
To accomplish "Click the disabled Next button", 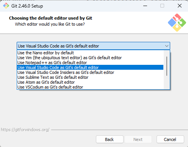I will coord(138,139).
